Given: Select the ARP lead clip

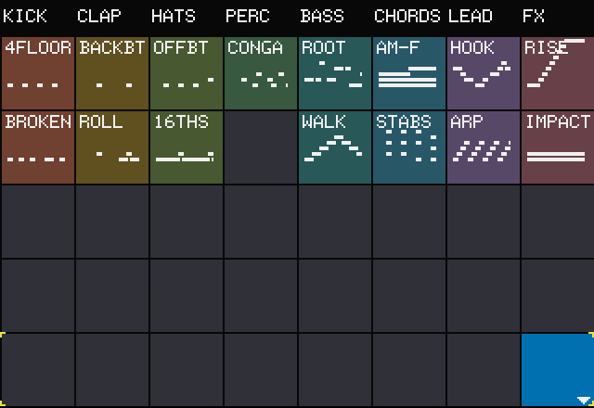Looking at the screenshot, I should [484, 147].
